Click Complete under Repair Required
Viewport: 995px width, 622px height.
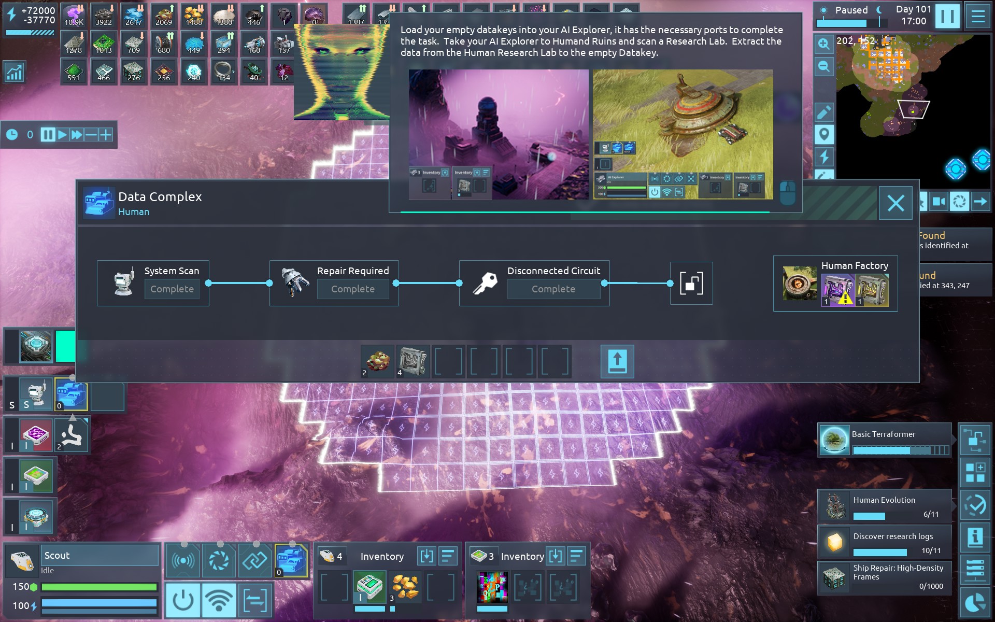[x=352, y=289]
